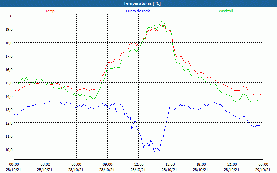This screenshot has width=277, height=173.
Task: Select the green 'Windchill' legend label
Action: [x=226, y=11]
